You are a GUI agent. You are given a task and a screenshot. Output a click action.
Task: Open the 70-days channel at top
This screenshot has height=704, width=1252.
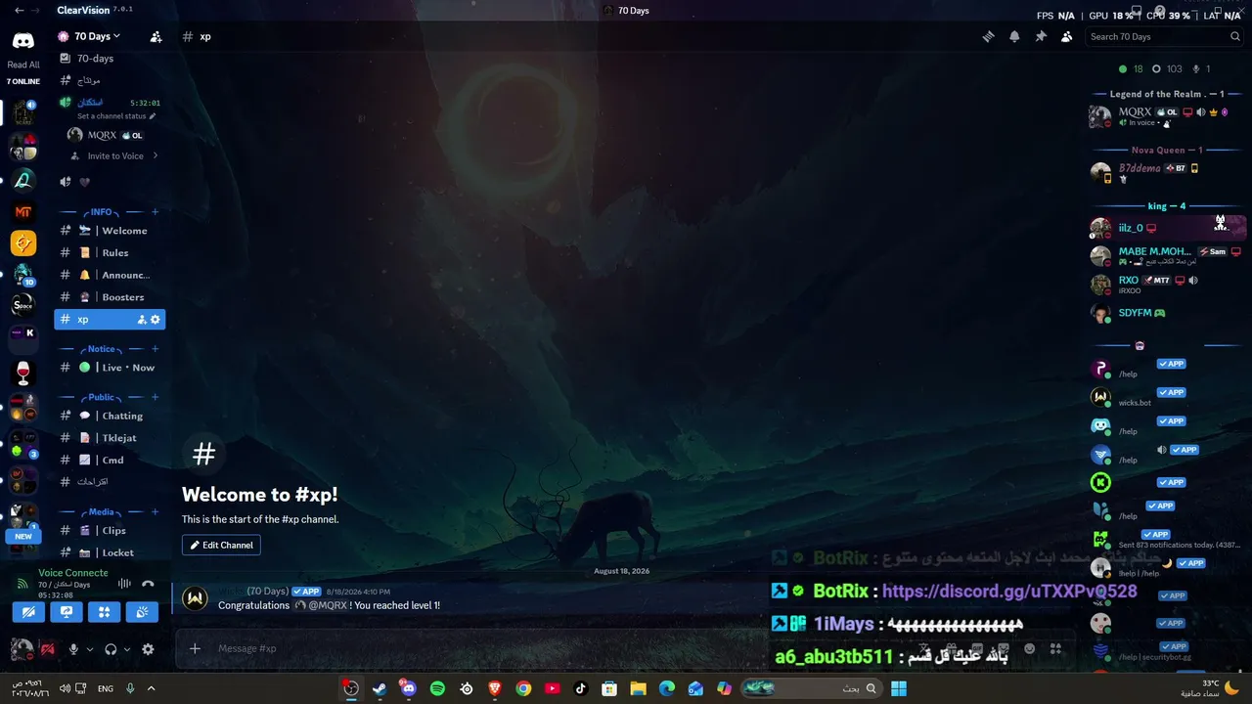click(x=110, y=59)
